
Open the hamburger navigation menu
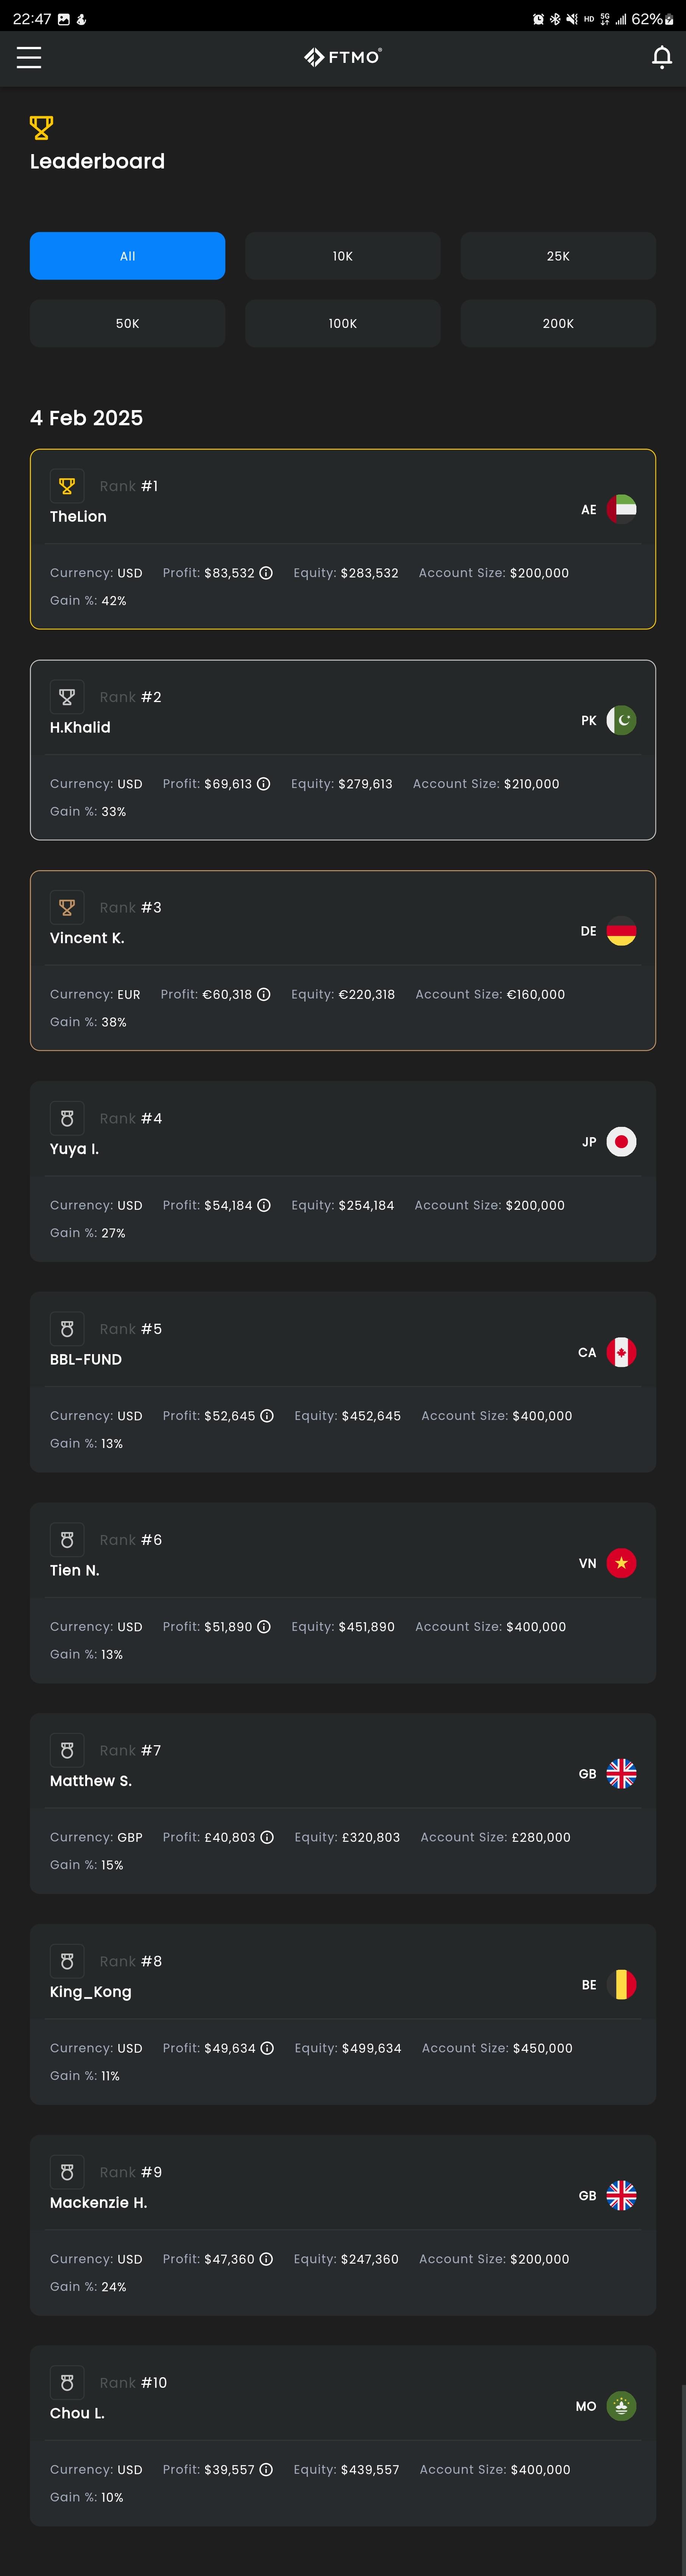[29, 58]
